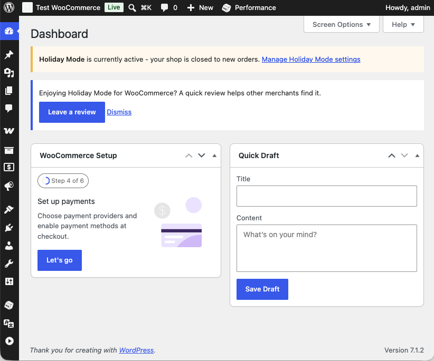The width and height of the screenshot is (434, 361).
Task: Move WooCommerce Setup widget down
Action: pos(202,155)
